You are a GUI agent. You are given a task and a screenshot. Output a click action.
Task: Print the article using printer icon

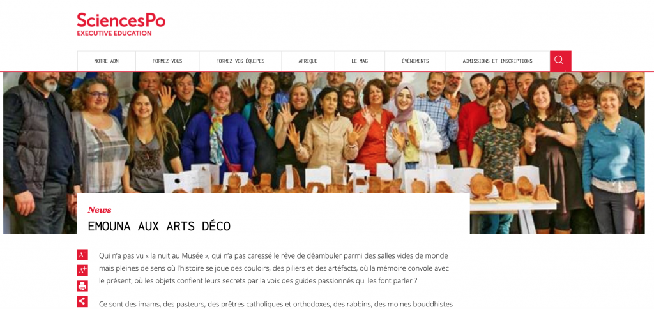coord(82,285)
